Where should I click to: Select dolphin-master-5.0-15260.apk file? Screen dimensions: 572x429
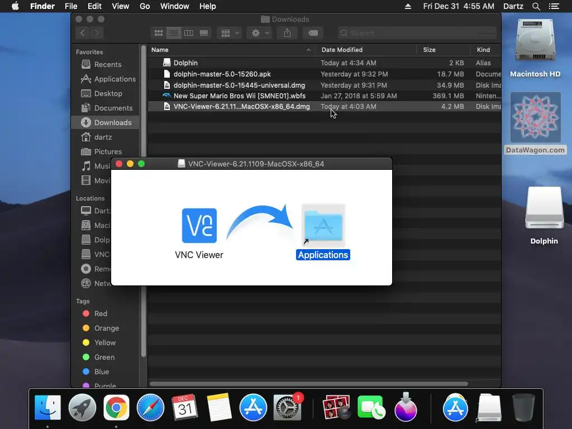click(x=325, y=74)
